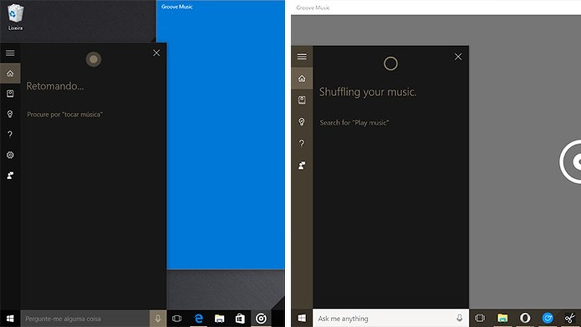The width and height of the screenshot is (581, 327).
Task: Open Store from left taskbar
Action: tap(240, 319)
